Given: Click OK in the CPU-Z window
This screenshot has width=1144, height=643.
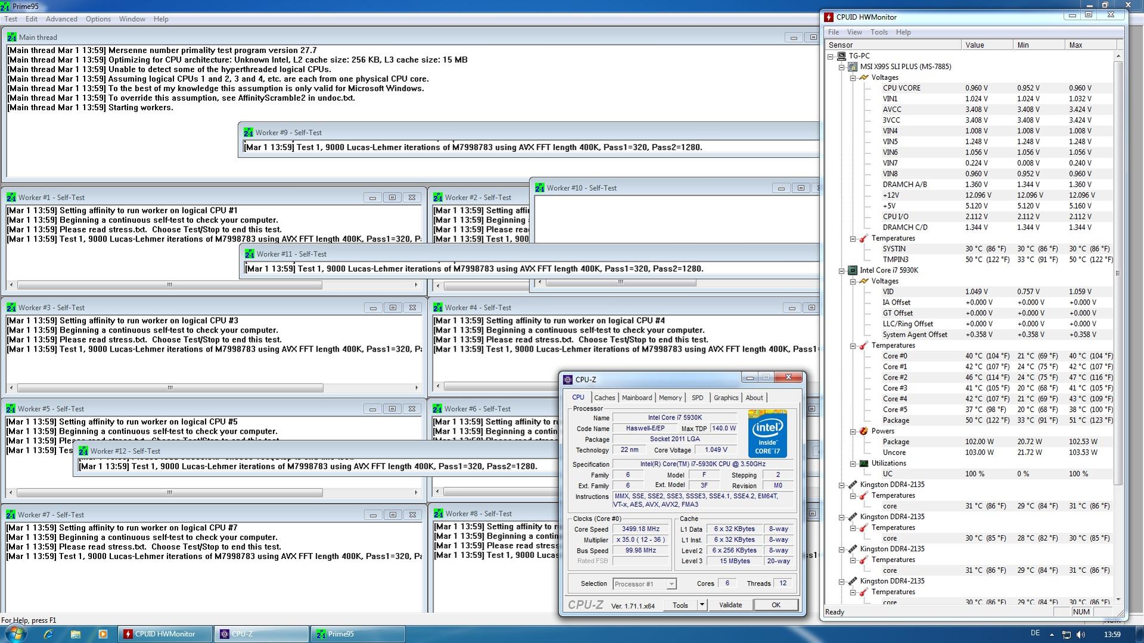Looking at the screenshot, I should pyautogui.click(x=776, y=605).
